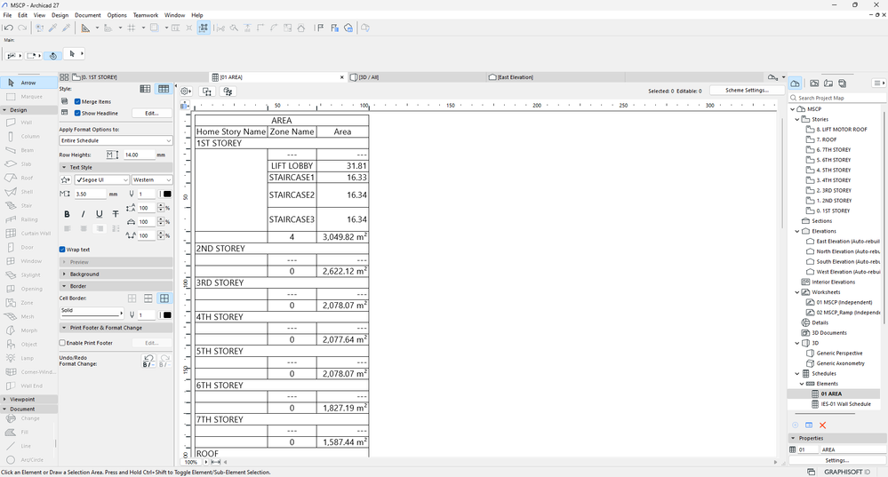Choose the horizontal-only cell border option
This screenshot has height=477, width=888.
click(148, 298)
